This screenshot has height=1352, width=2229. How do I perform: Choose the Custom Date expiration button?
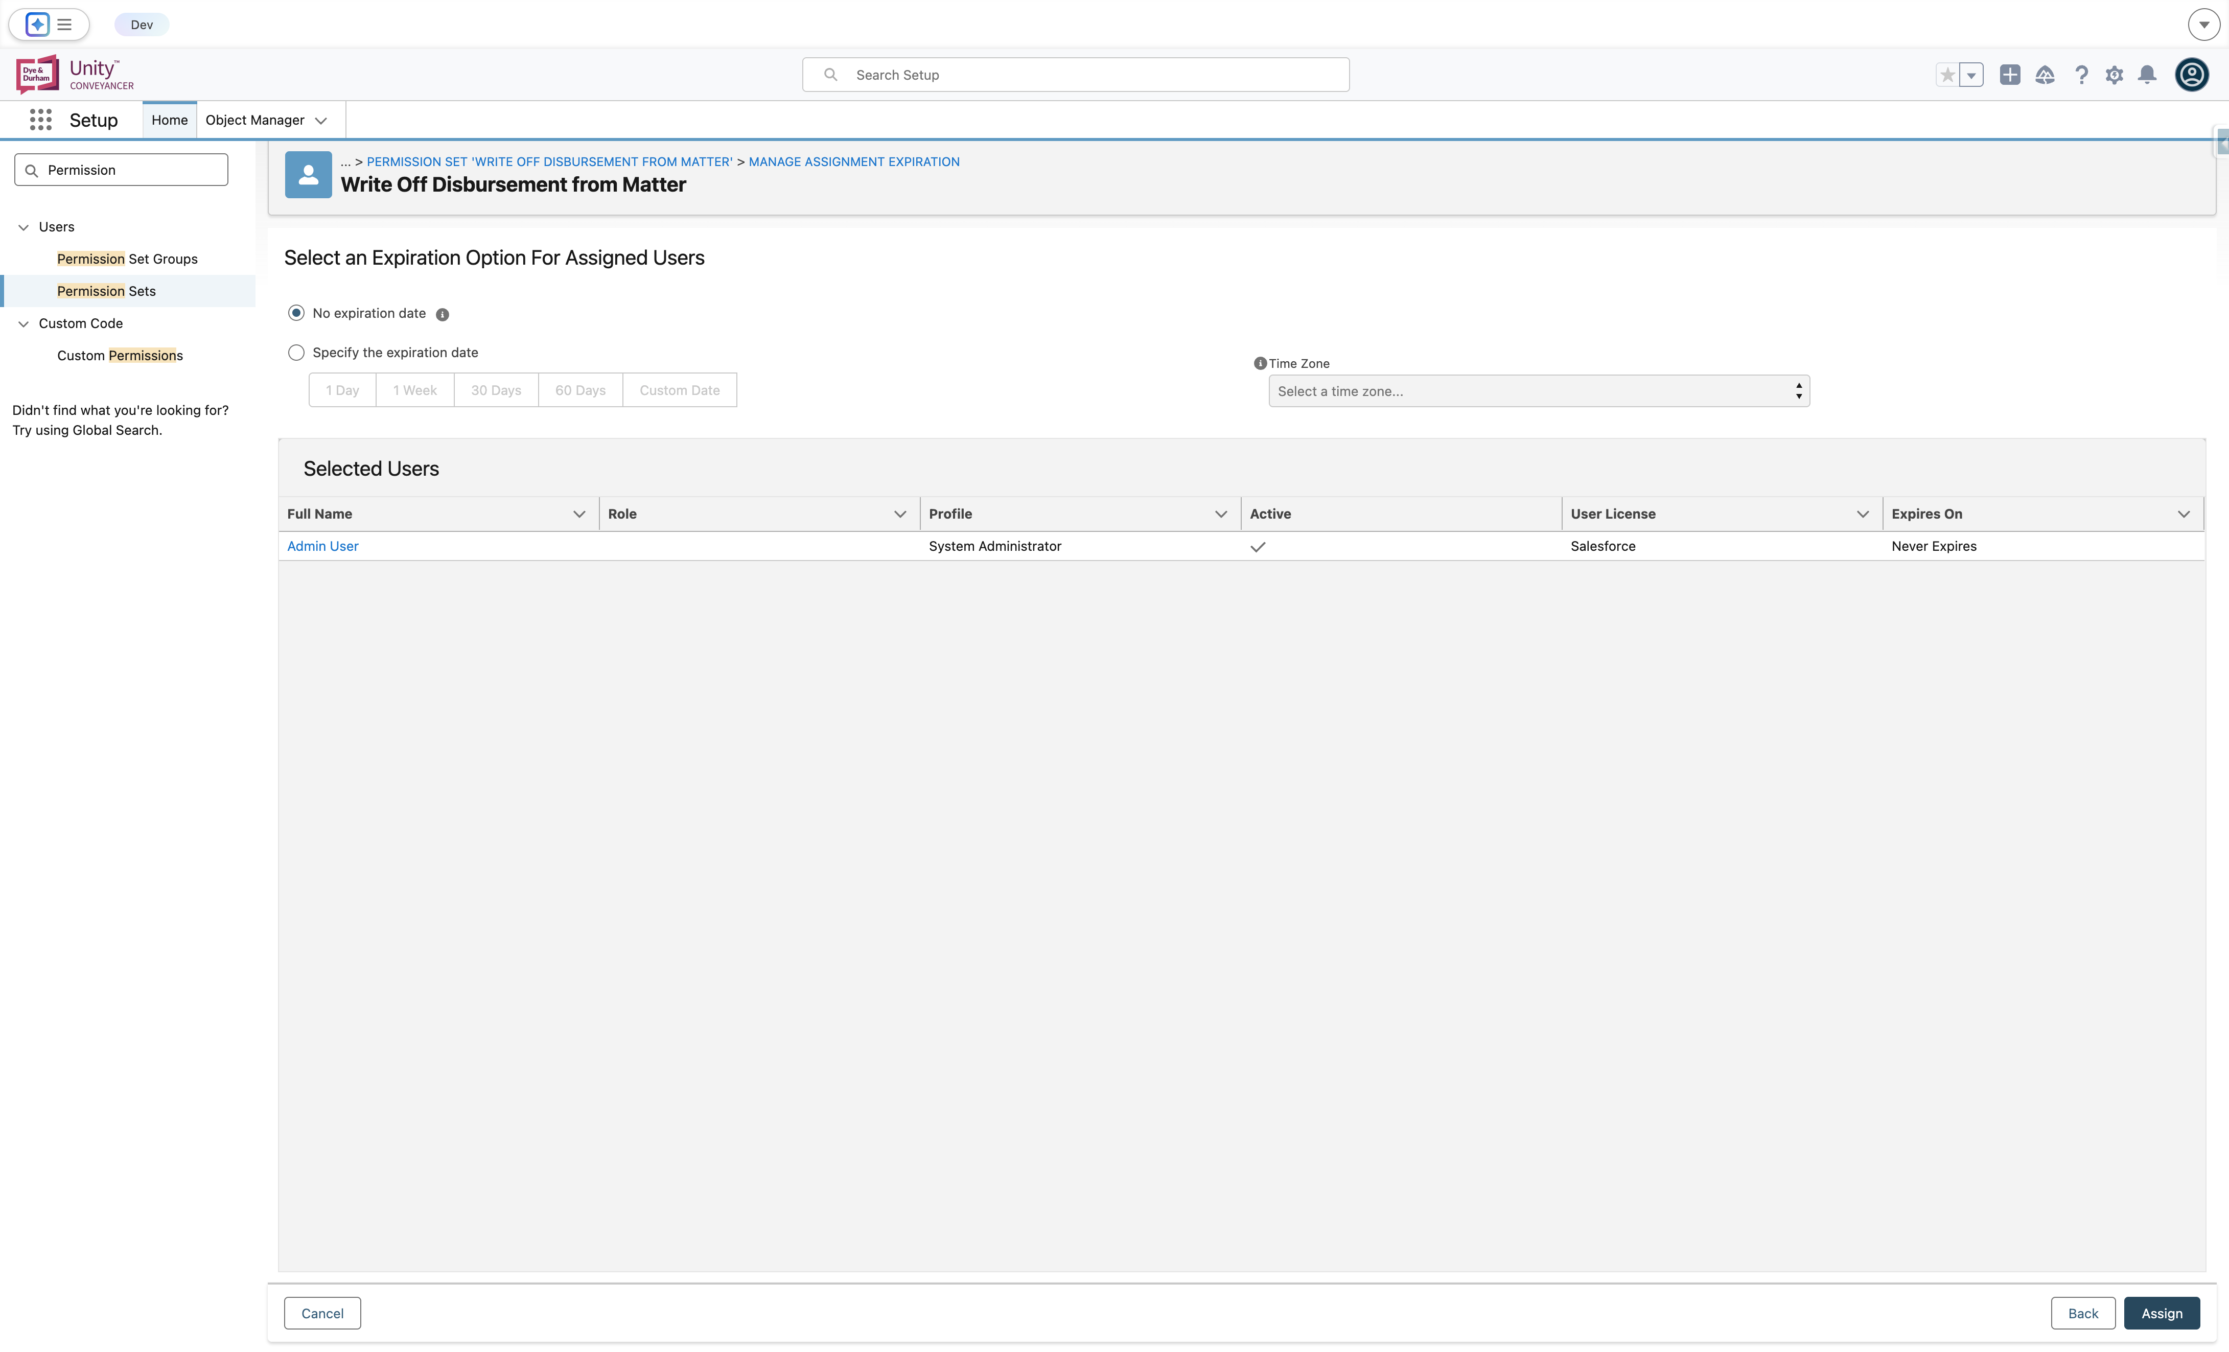tap(679, 390)
